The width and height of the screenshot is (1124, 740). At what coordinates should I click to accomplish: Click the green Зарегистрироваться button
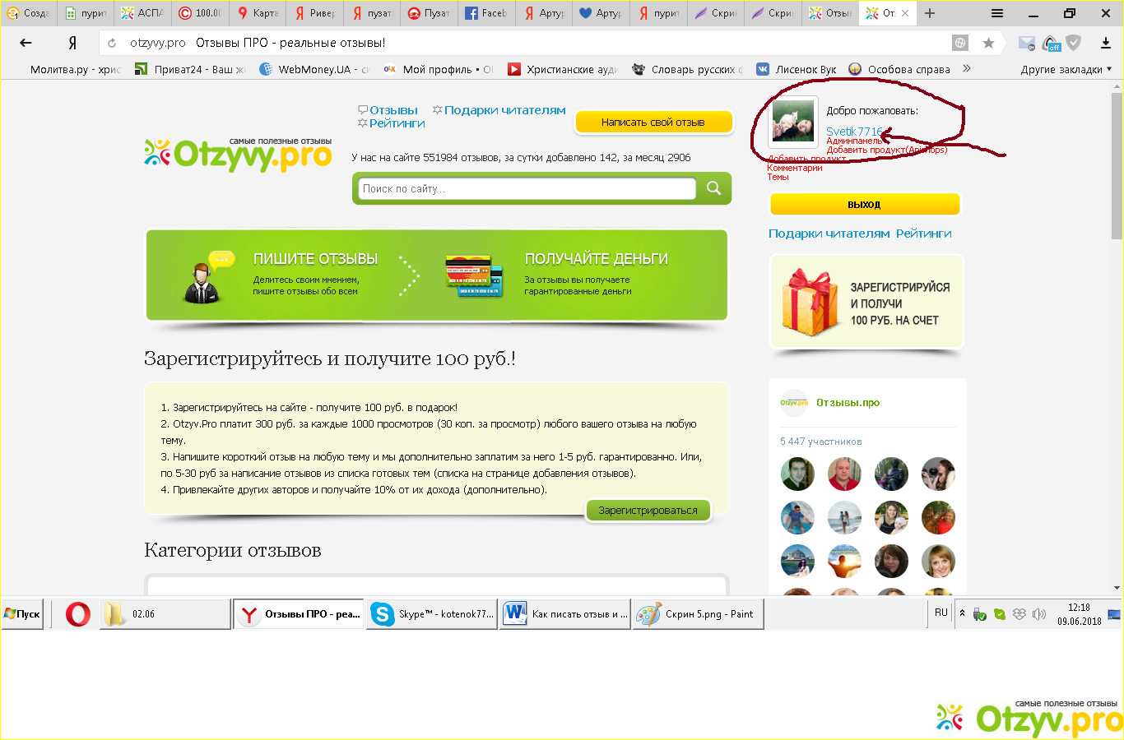(648, 510)
